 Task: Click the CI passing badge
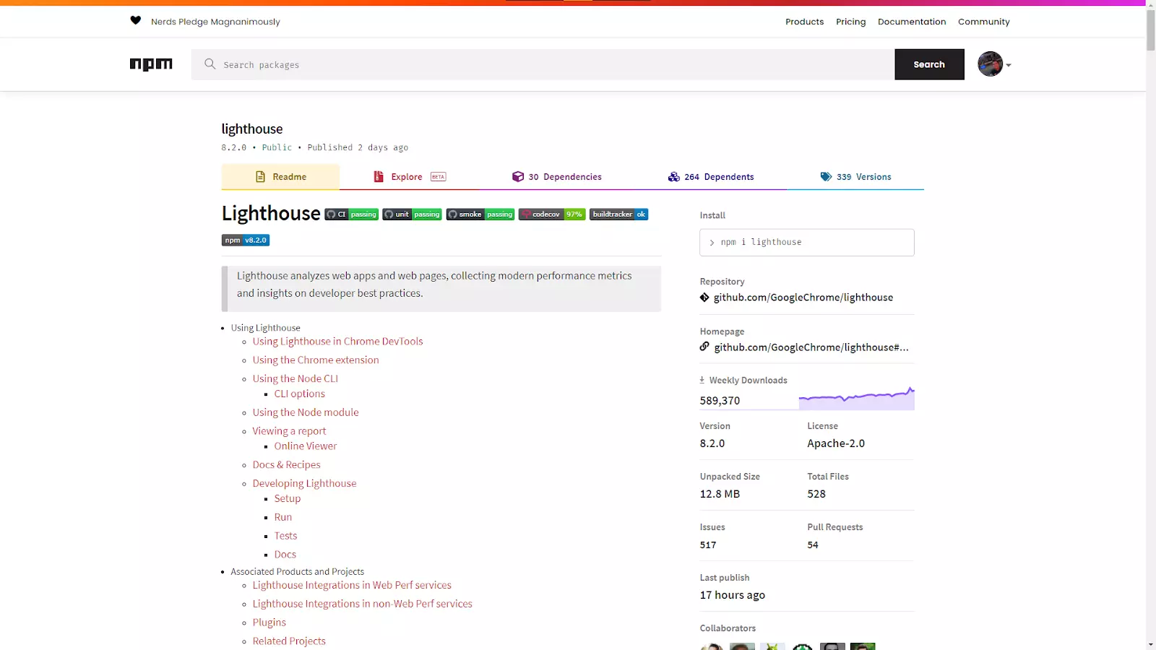pos(352,214)
